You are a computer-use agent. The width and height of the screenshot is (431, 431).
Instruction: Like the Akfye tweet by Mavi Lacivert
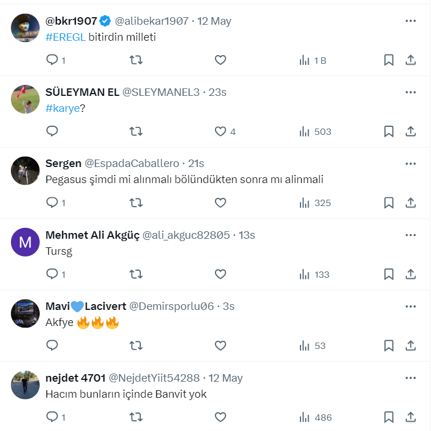[x=221, y=345]
